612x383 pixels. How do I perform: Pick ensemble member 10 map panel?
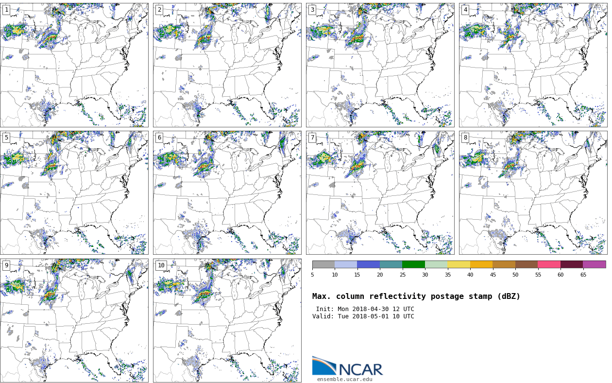coord(227,320)
